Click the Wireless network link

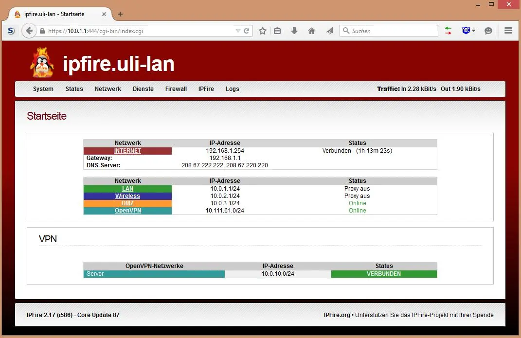(127, 196)
